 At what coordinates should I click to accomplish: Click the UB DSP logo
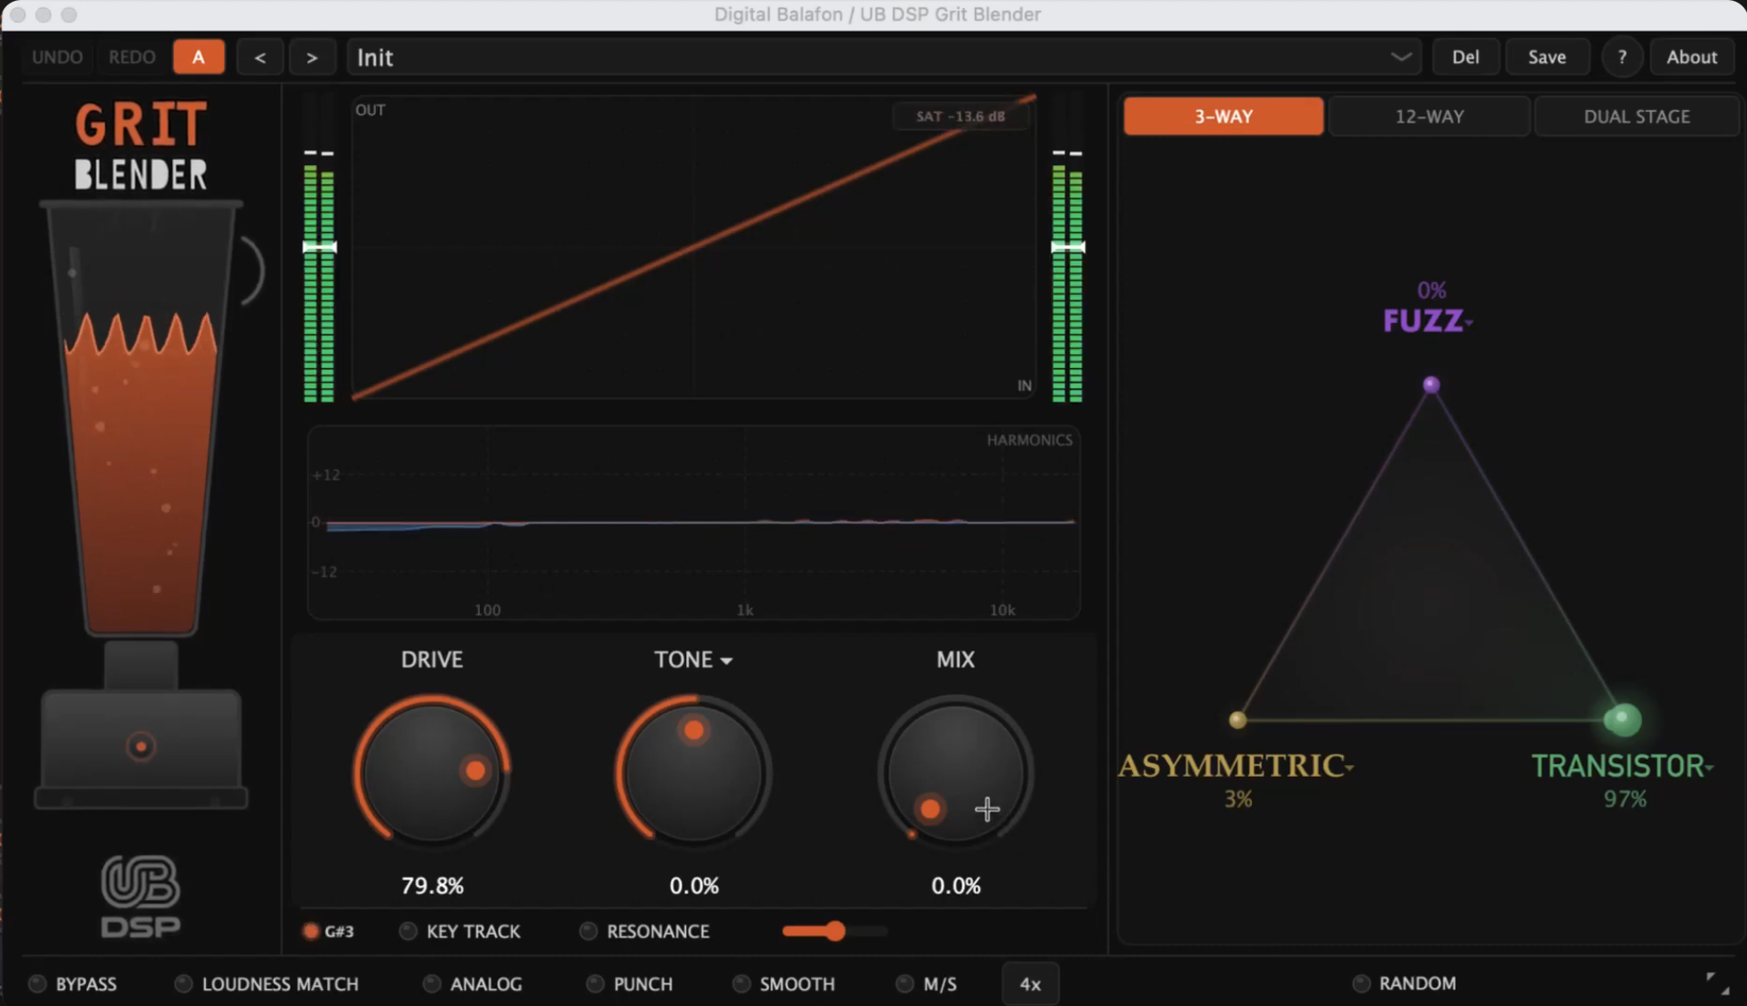(140, 896)
